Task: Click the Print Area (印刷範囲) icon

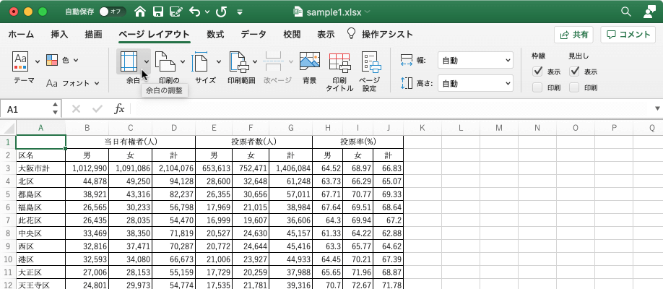Action: pyautogui.click(x=240, y=61)
